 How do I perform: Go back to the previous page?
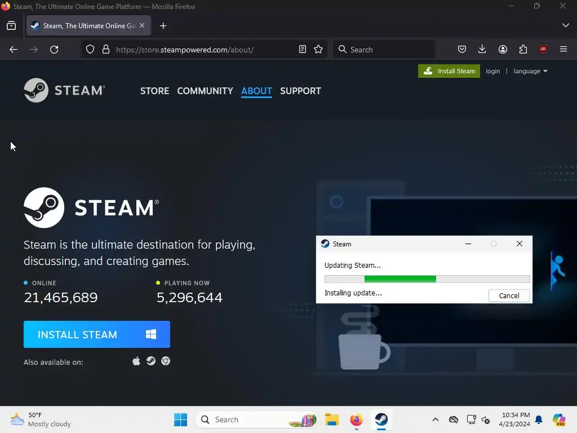click(14, 50)
